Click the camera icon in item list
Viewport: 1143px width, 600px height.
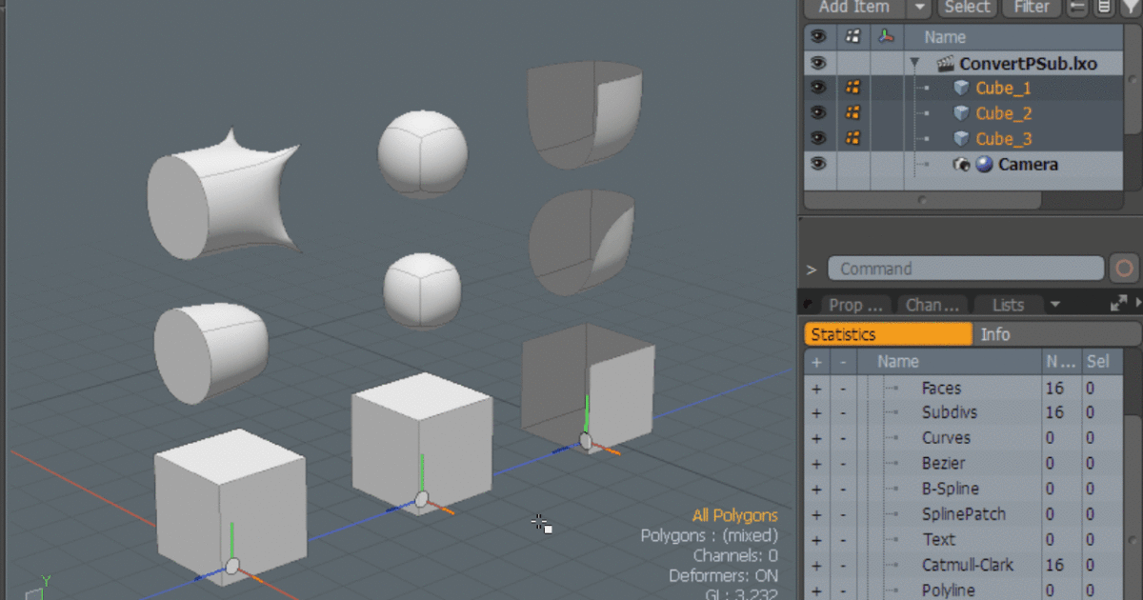point(961,165)
